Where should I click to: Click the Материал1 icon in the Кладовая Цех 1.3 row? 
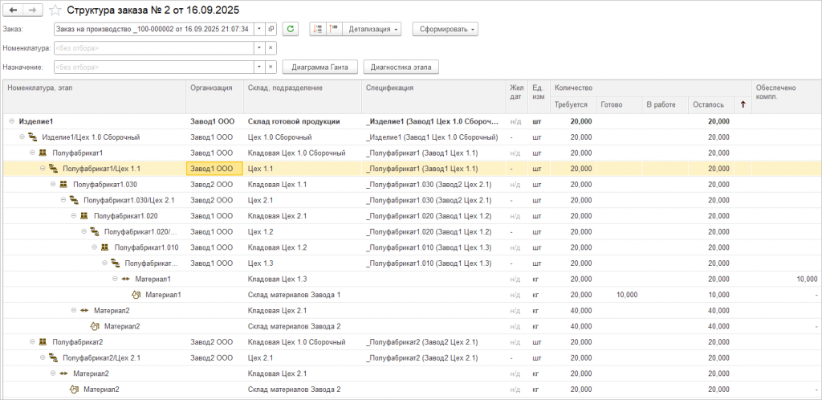(126, 279)
